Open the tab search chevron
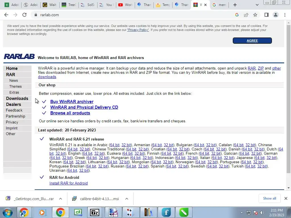Screen dimensions: 291x218 (x=257, y=5)
